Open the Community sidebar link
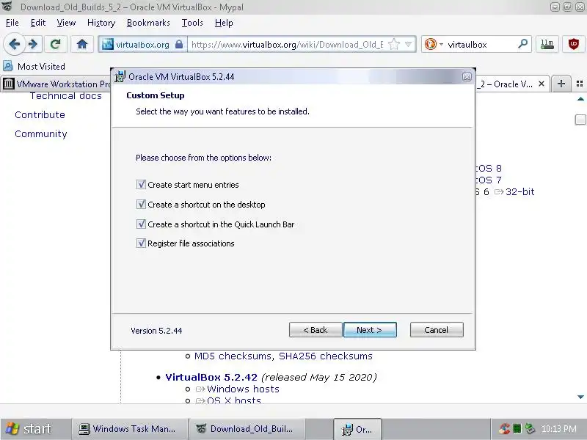The image size is (587, 440). pyautogui.click(x=41, y=134)
